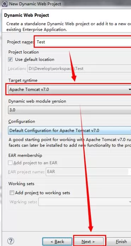
Task: Open help via the question mark icon
Action: coord(11,241)
